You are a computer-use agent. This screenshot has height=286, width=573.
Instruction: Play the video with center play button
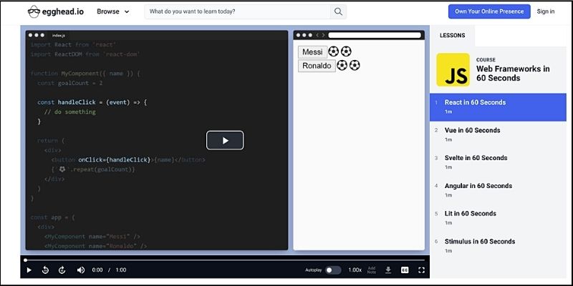tap(225, 140)
